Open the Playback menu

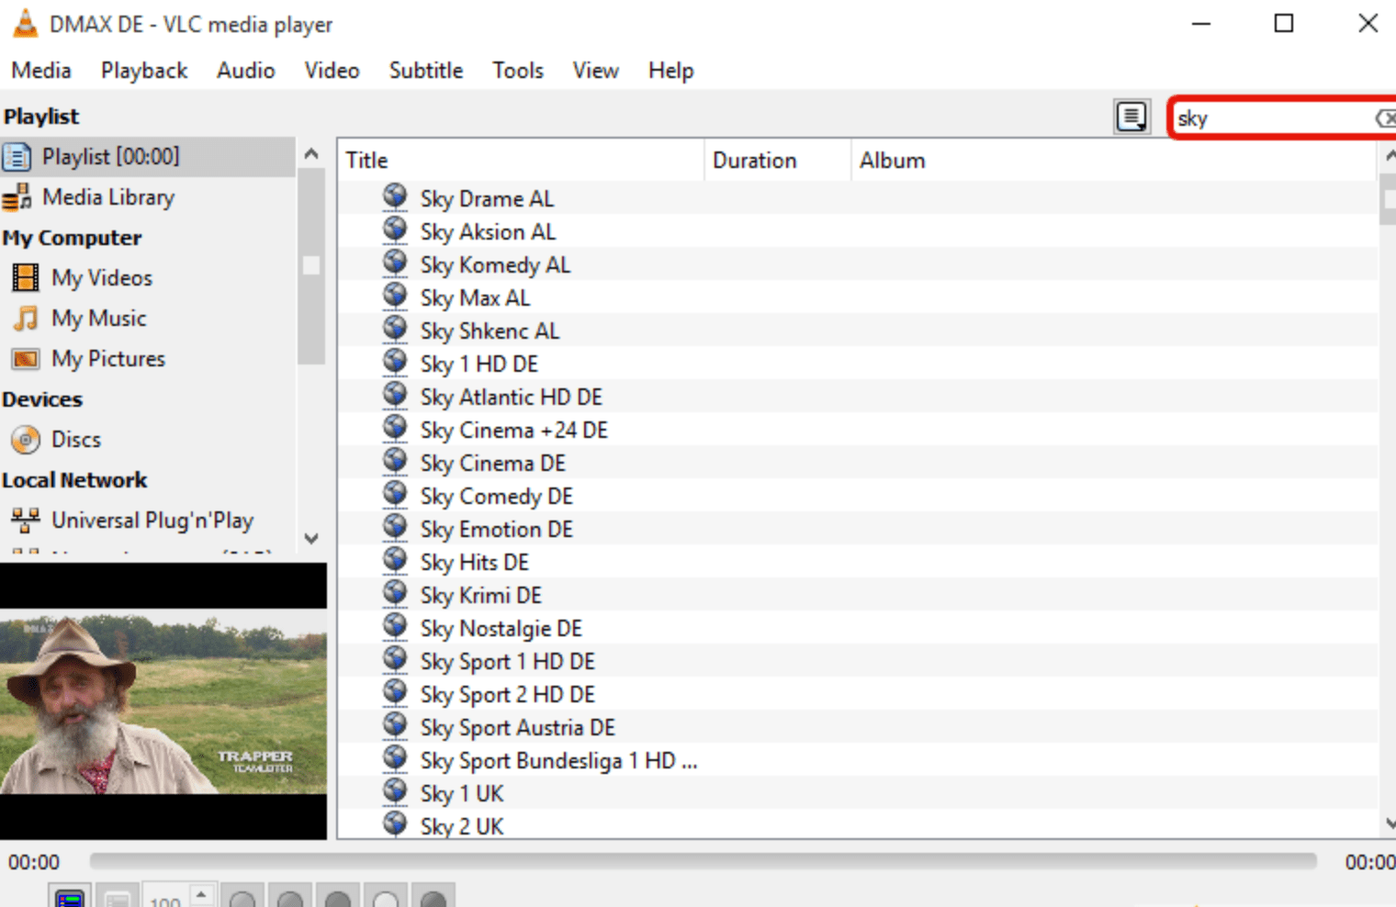point(144,71)
